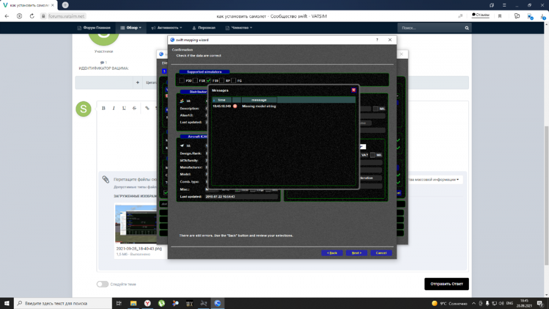Viewport: 549px width, 309px height.
Task: Click the forum search magnifier icon
Action: coord(467,27)
